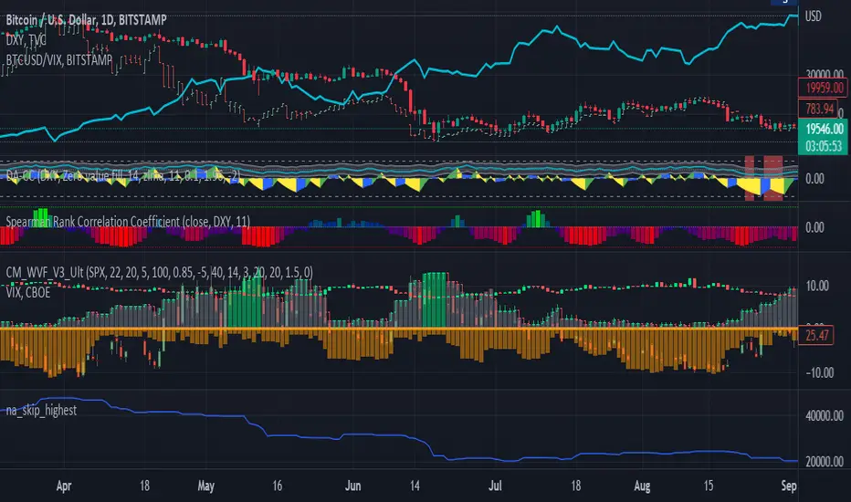Select the BTCUSD/VIX, BITSTAMP legend label
The image size is (851, 502).
58,59
